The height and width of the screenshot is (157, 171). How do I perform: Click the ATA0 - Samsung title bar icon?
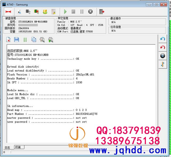4,5
